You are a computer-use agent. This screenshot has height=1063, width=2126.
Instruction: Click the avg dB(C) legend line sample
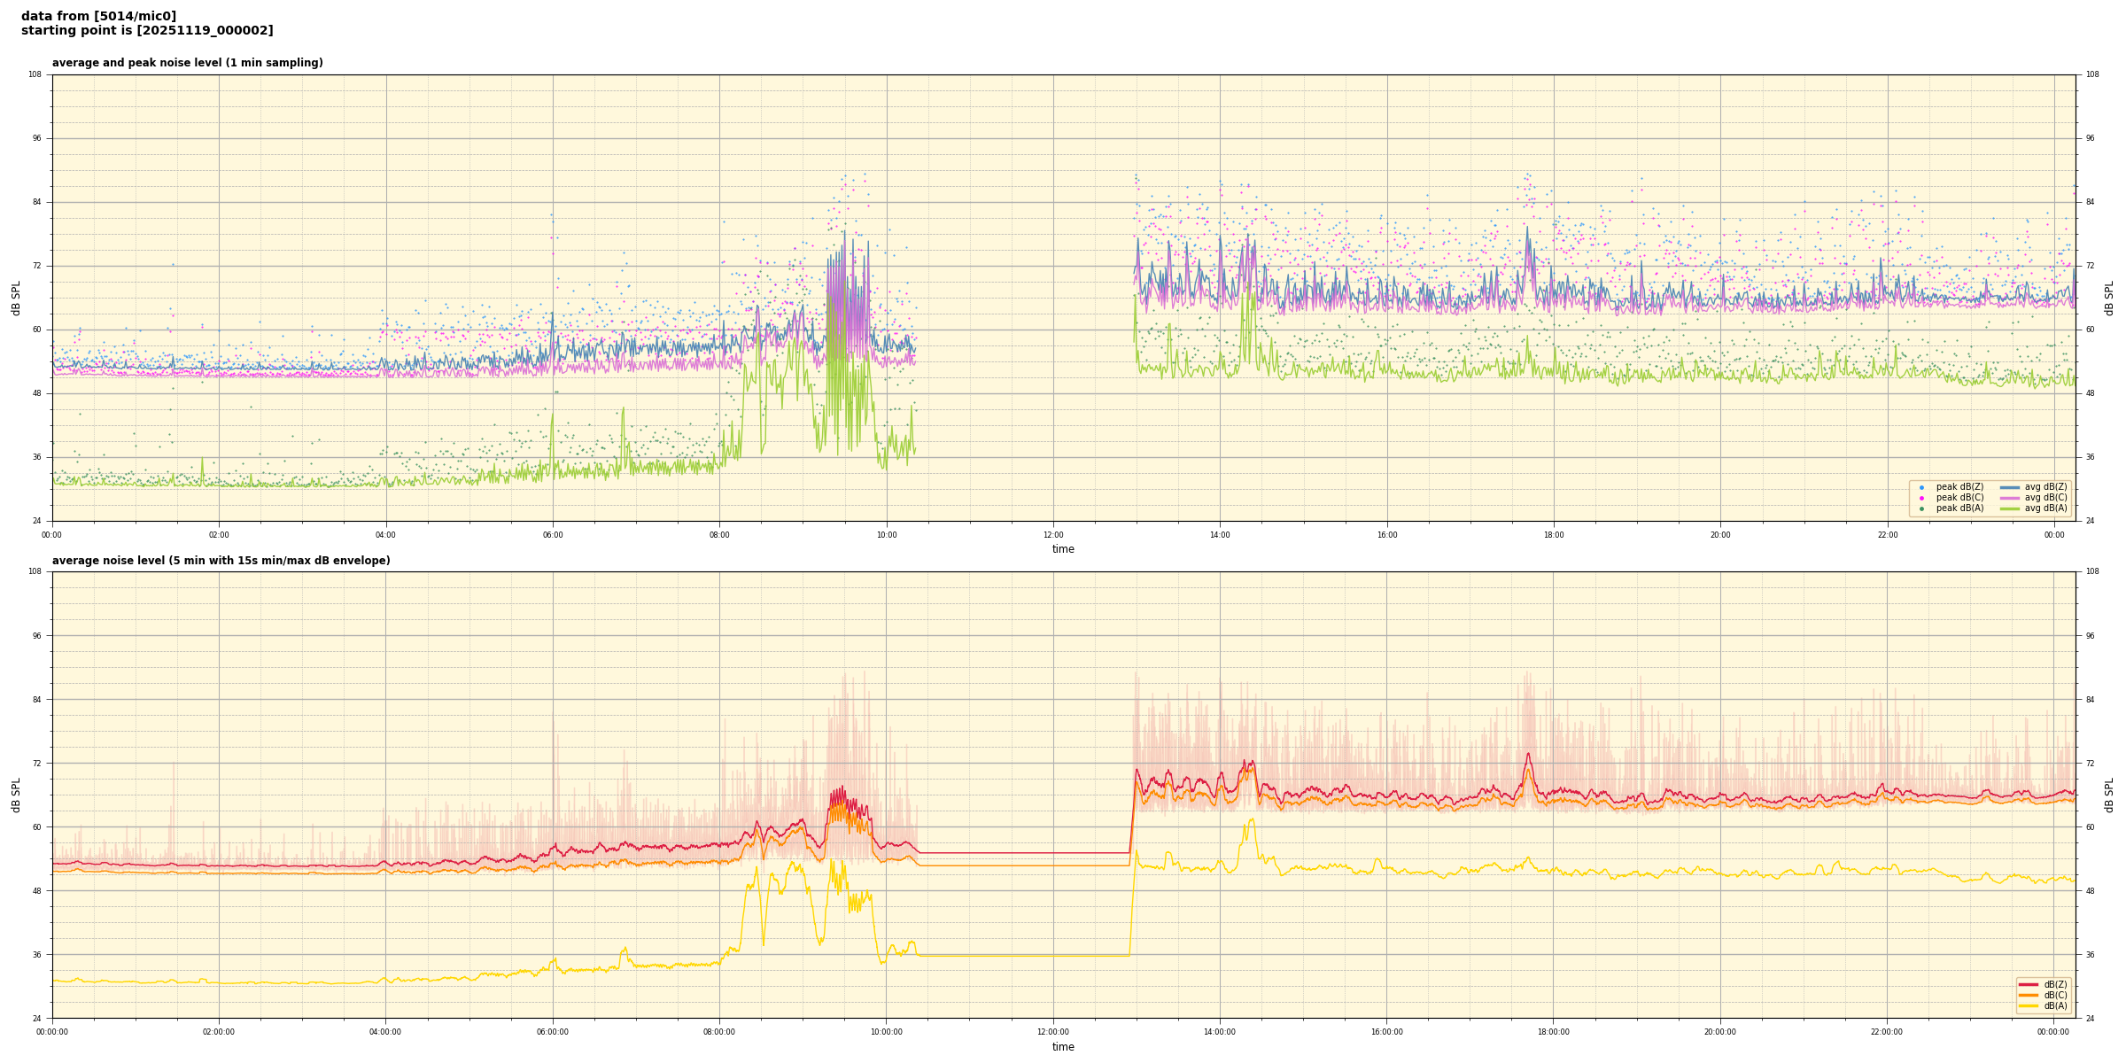pyautogui.click(x=2010, y=498)
